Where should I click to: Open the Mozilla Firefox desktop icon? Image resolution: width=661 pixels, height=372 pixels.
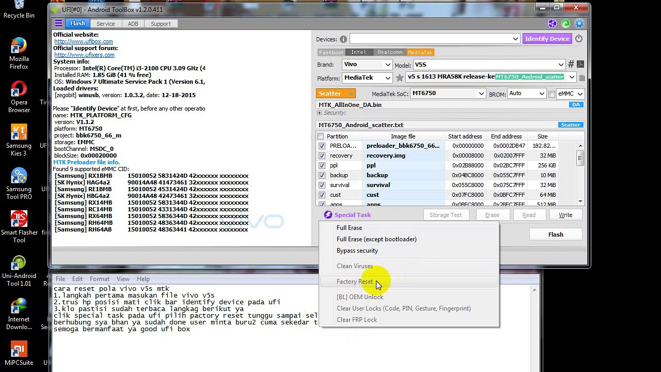pyautogui.click(x=19, y=53)
